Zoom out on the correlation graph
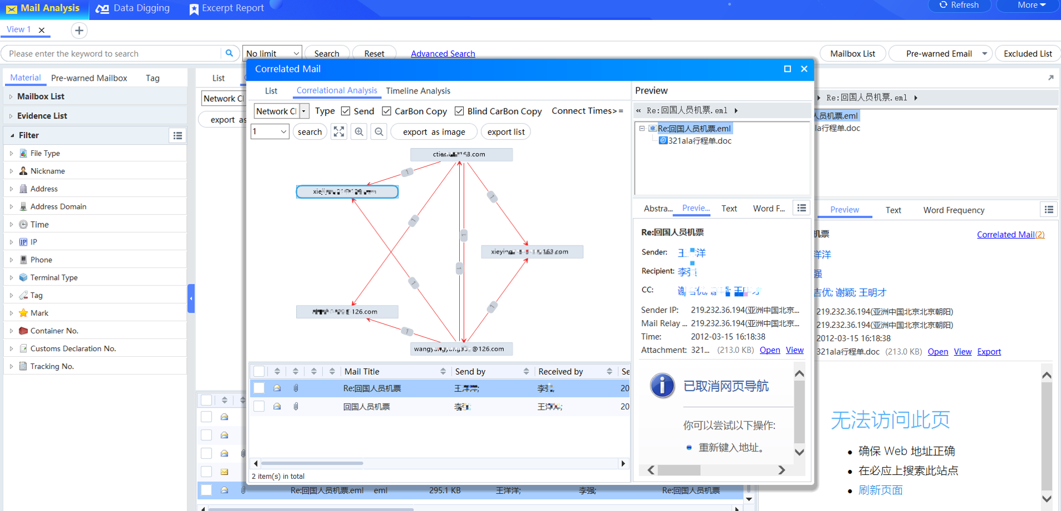This screenshot has width=1061, height=511. (379, 132)
